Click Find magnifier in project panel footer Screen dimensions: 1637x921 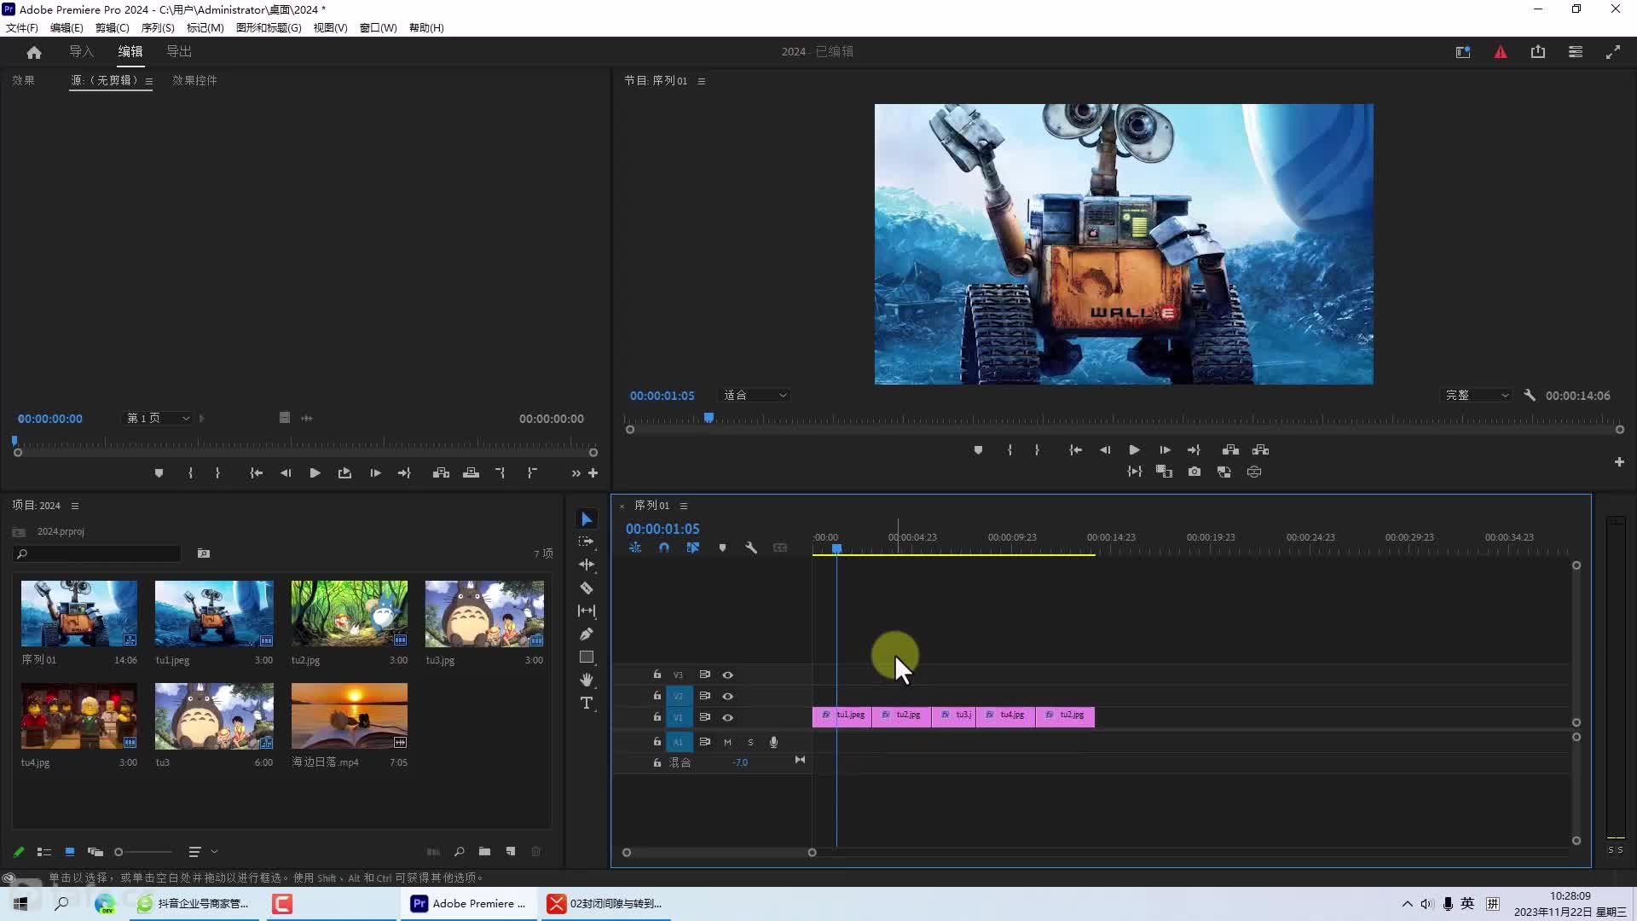tap(460, 851)
